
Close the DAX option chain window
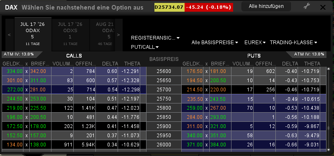tap(323, 7)
